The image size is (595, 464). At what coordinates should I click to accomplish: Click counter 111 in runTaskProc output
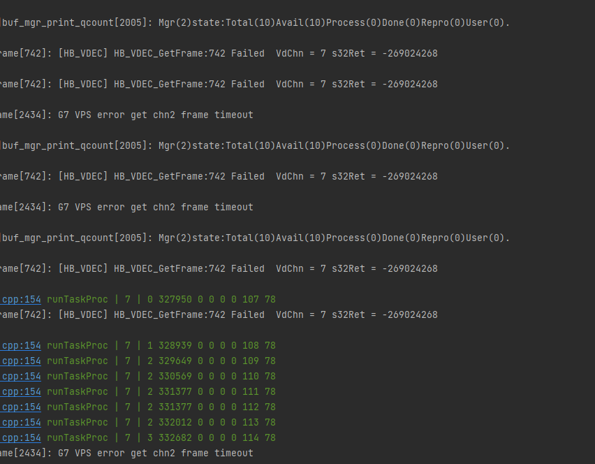(251, 392)
